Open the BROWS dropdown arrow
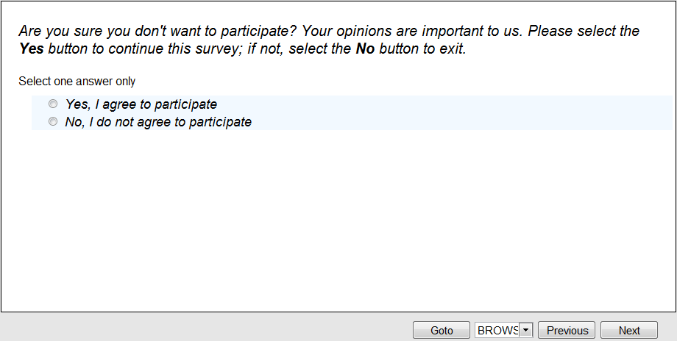 point(525,331)
